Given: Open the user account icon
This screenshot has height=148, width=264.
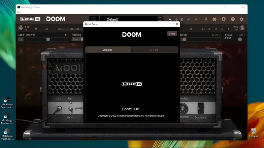Looking at the screenshot, I should [x=223, y=19].
